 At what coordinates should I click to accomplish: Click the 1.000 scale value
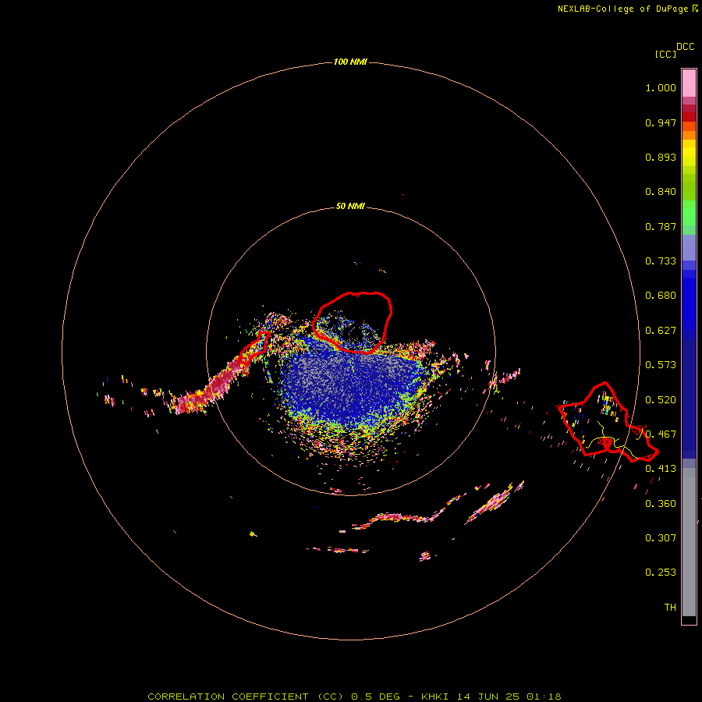click(x=661, y=87)
